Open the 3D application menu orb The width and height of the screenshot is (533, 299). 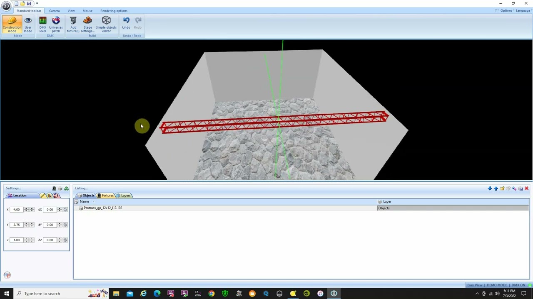[x=6, y=6]
